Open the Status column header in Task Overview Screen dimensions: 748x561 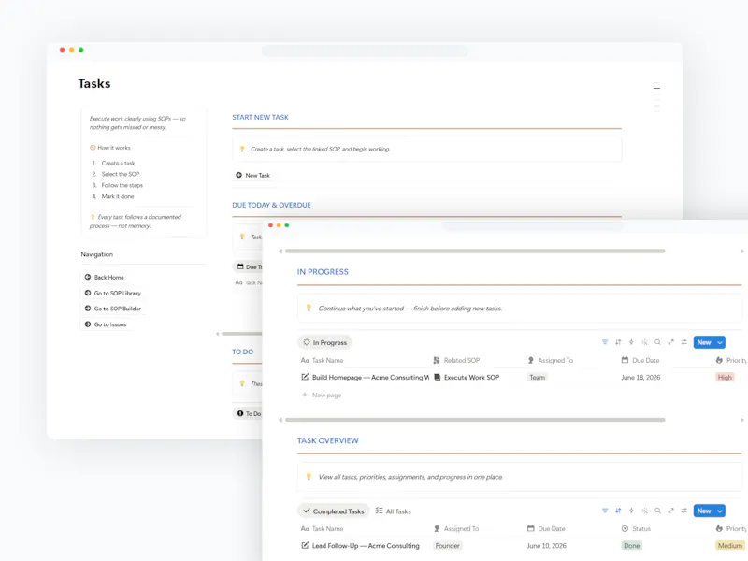point(636,528)
